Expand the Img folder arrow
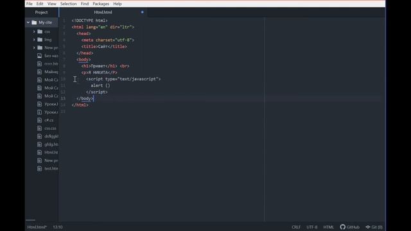 tap(34, 40)
